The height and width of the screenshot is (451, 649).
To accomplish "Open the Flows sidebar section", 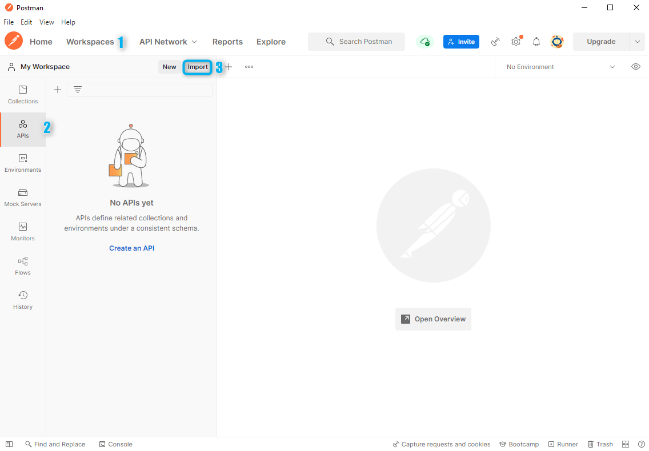I will [23, 266].
